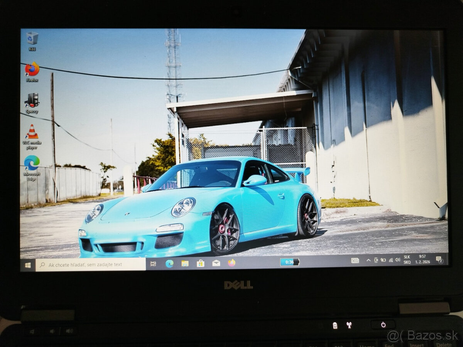The image size is (463, 347).
Task: Click the battery time widget on taskbar
Action: coord(289,262)
